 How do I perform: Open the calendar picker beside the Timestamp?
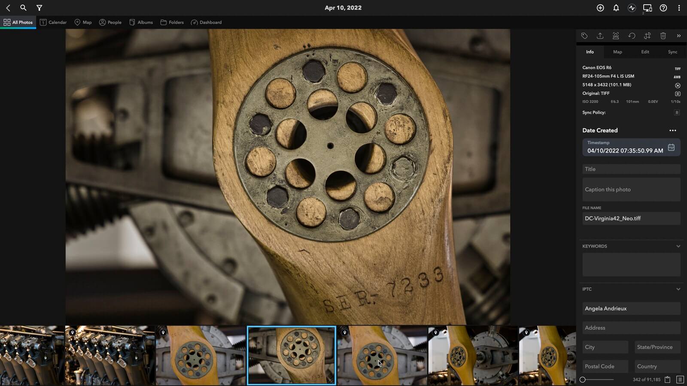(671, 148)
